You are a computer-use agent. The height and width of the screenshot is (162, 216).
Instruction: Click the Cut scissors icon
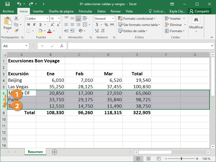point(16,18)
